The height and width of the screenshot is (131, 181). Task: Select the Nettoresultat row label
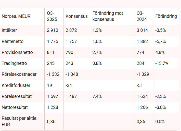15,107
